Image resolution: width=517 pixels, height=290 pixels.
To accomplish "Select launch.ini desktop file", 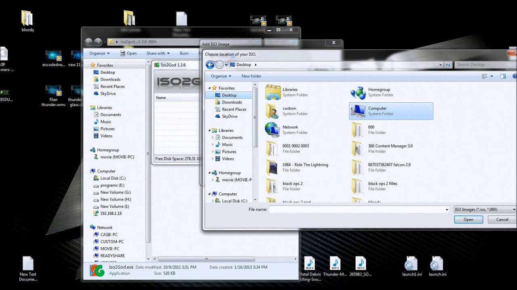I will tap(437, 267).
